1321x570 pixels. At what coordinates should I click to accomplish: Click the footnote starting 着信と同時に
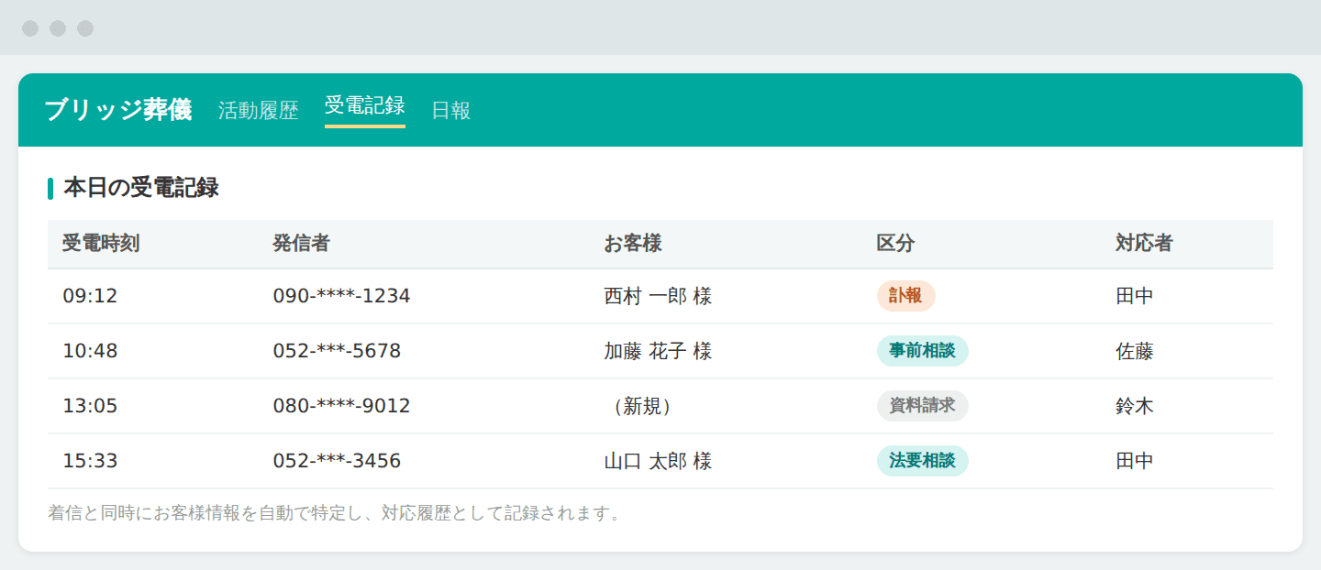tap(335, 513)
